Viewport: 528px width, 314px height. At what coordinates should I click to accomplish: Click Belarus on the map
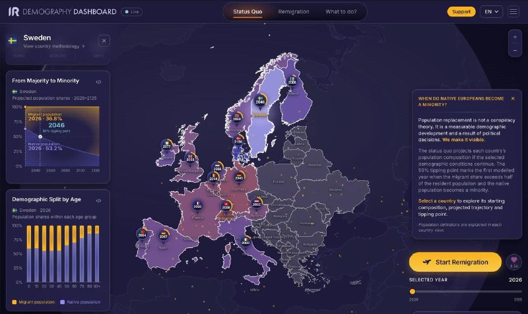315,165
